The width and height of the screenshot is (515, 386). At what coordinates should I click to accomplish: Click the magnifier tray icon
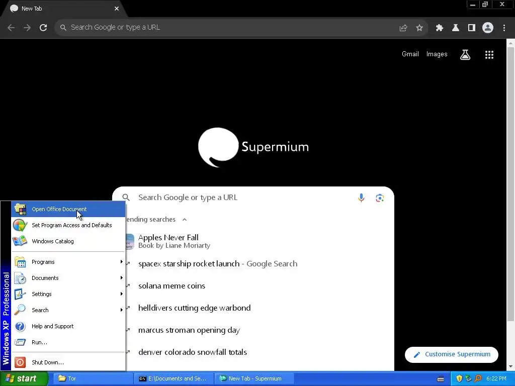pos(478,378)
